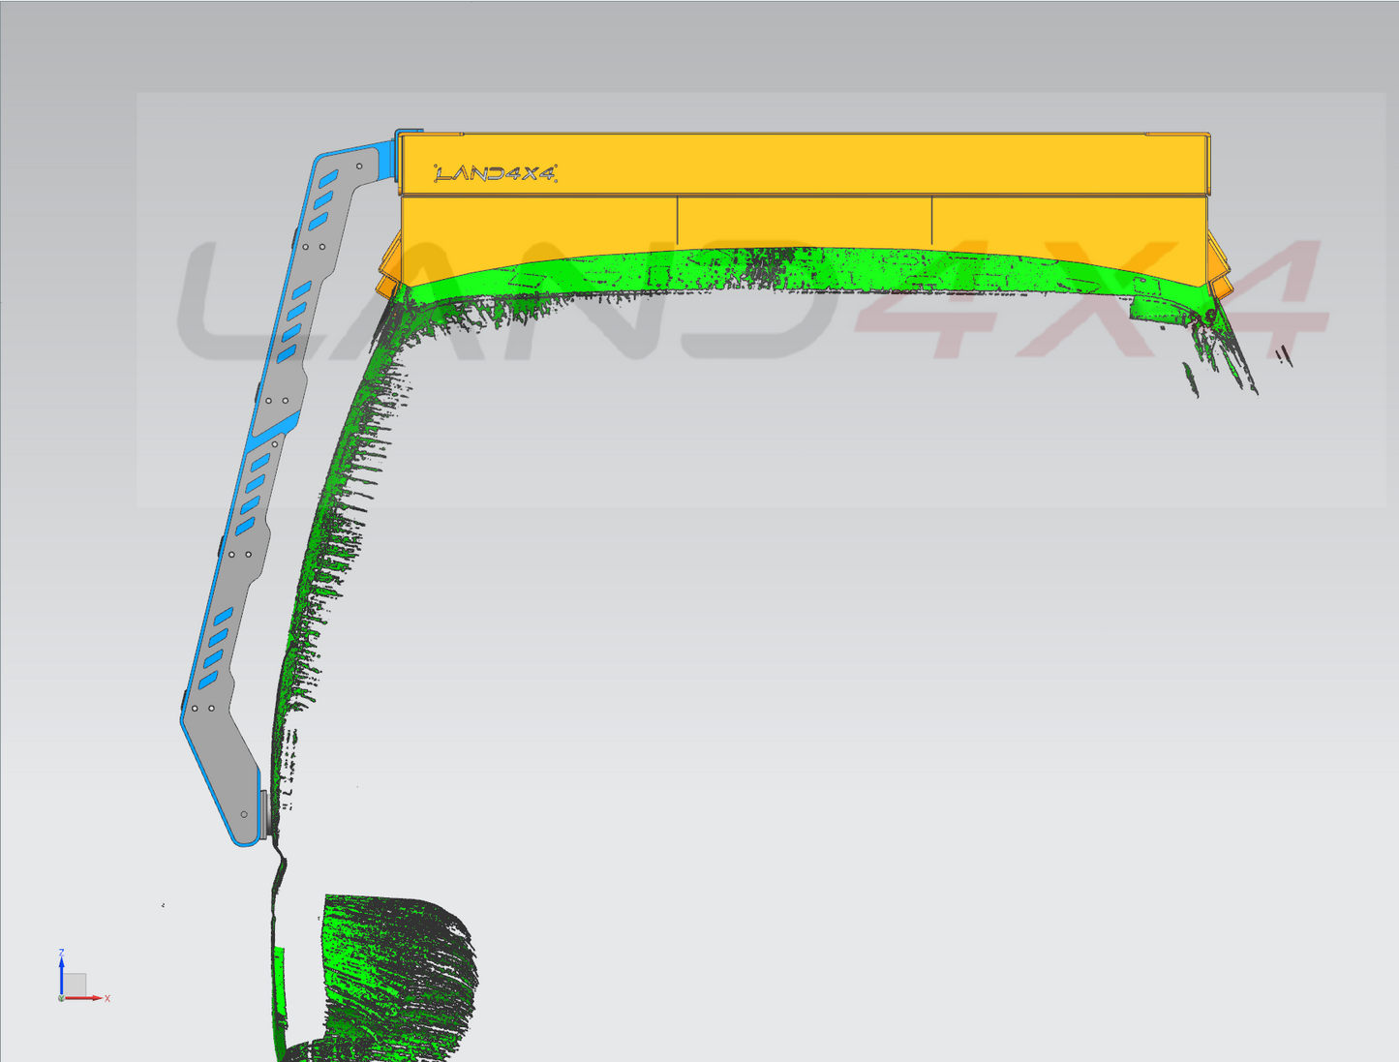Pick the left lower yellow panel segment

pos(537,225)
